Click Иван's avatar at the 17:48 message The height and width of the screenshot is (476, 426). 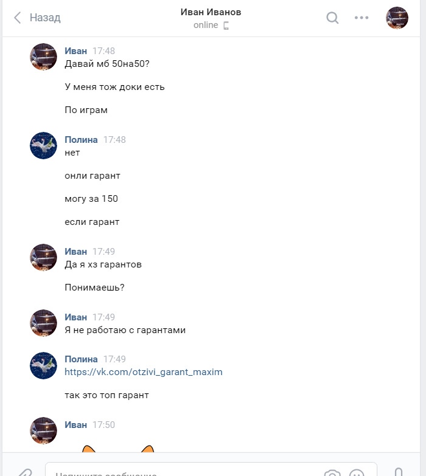(x=43, y=57)
